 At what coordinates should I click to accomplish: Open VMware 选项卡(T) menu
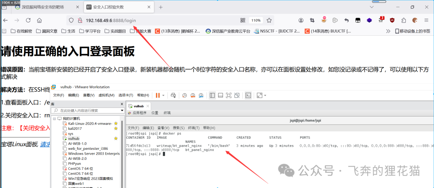pos(126,95)
